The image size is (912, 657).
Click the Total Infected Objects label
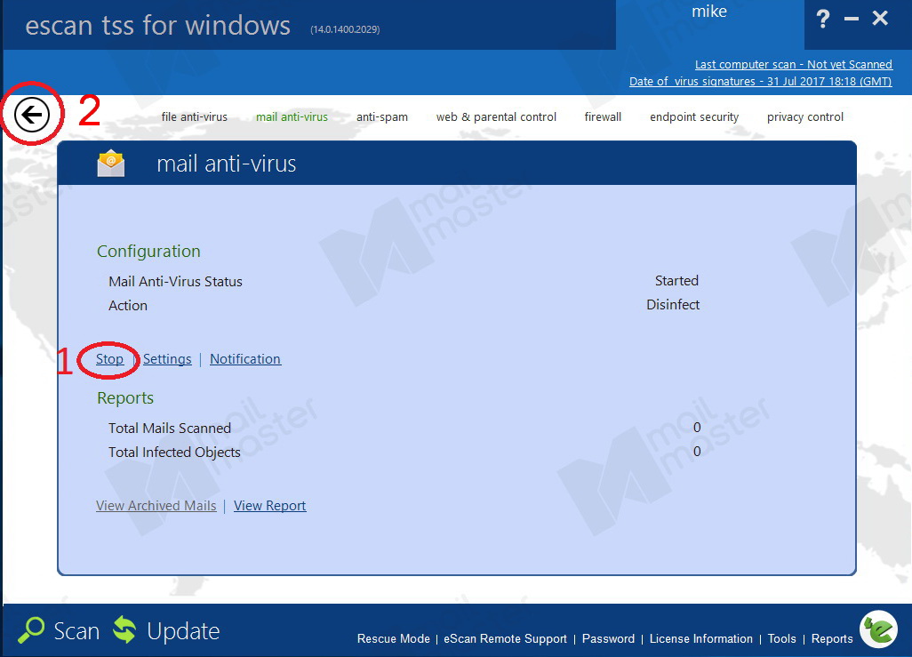(x=174, y=453)
